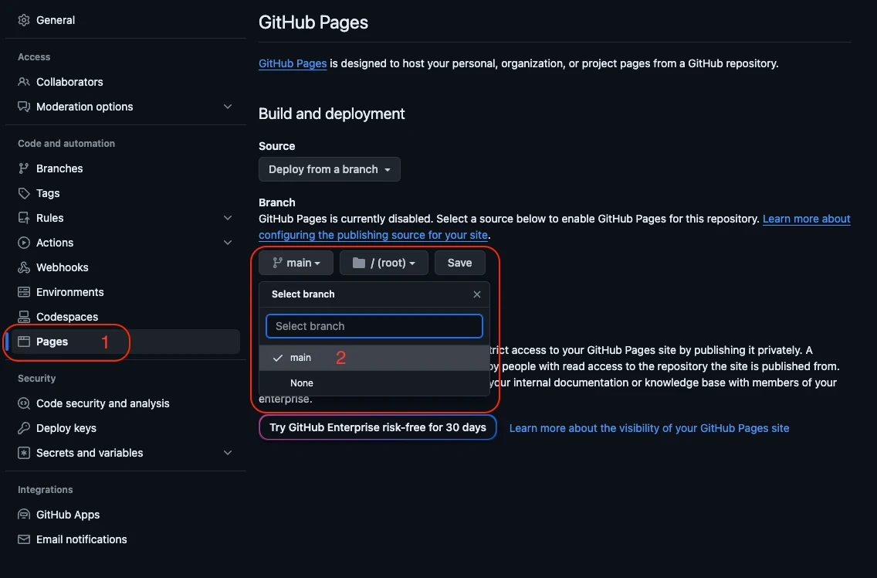Click the Codespaces icon
The height and width of the screenshot is (578, 877).
(x=23, y=317)
